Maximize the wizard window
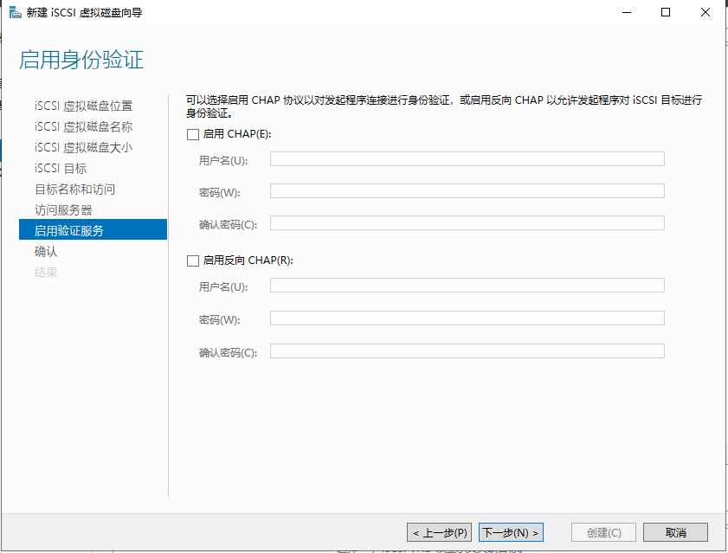 [x=666, y=12]
